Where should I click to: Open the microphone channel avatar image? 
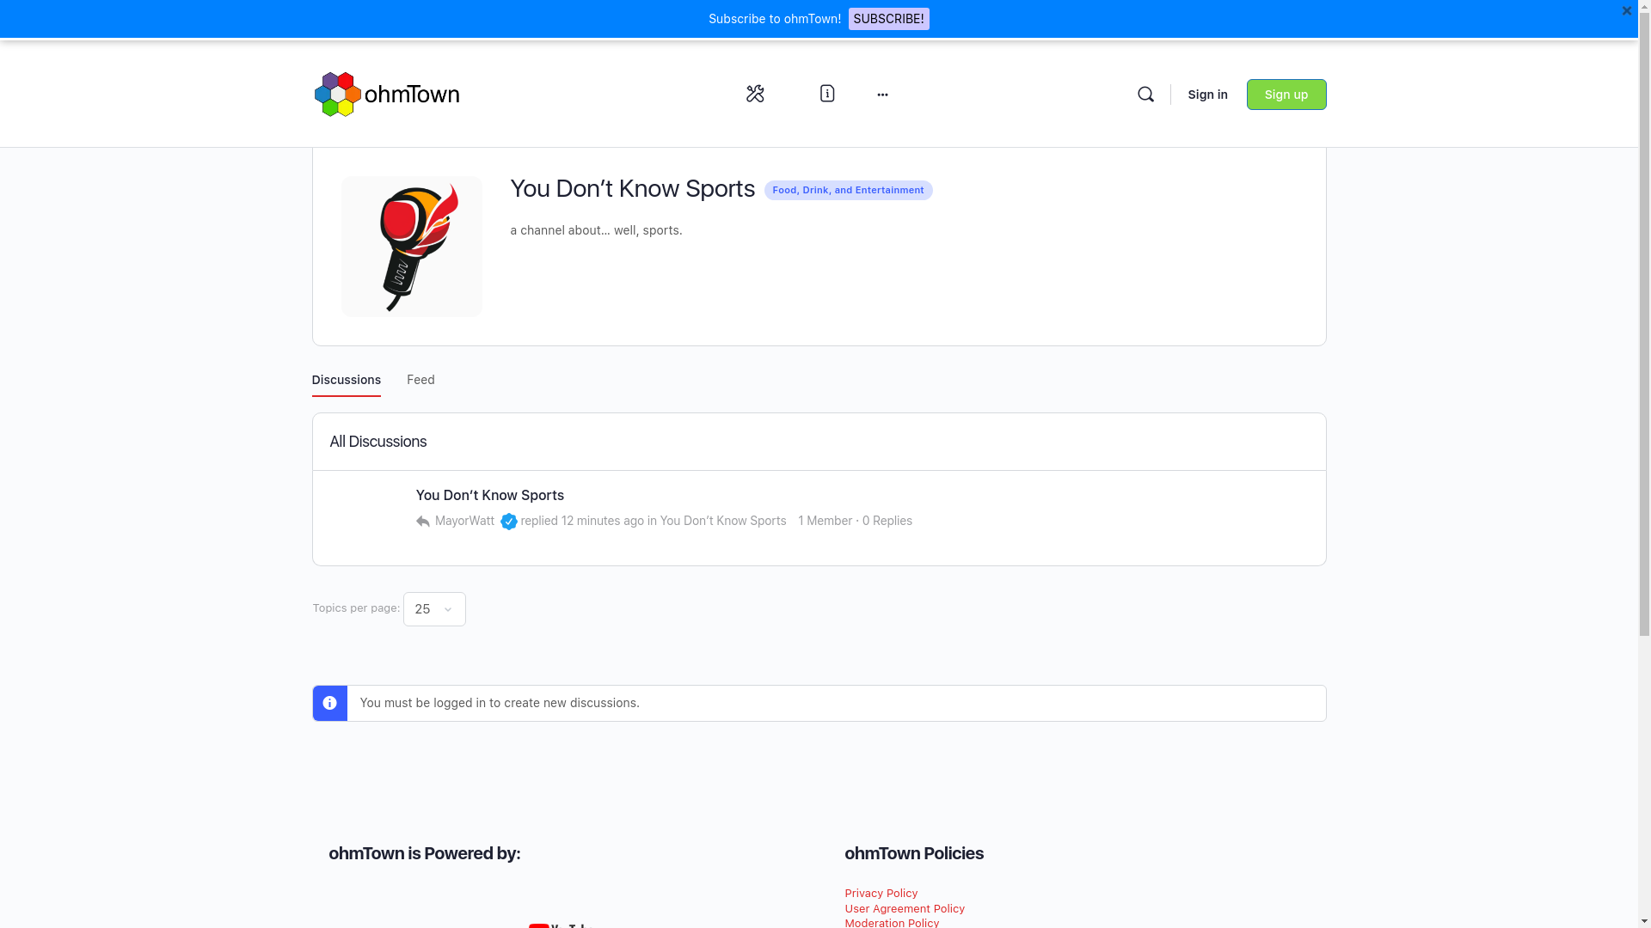pos(412,247)
